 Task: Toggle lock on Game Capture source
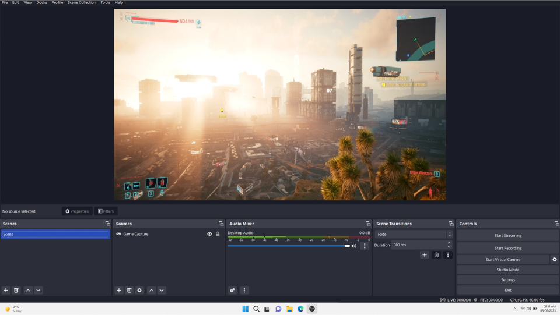coord(218,234)
